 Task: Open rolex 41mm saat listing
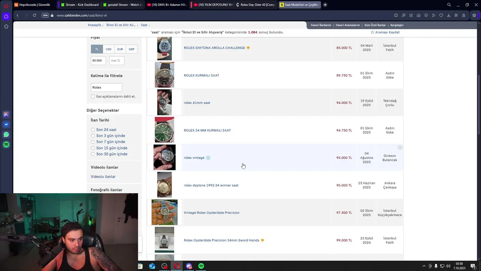(x=197, y=103)
